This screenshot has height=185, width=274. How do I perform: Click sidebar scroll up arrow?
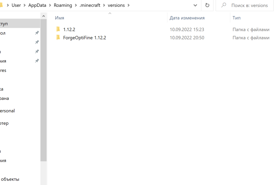pyautogui.click(x=44, y=16)
